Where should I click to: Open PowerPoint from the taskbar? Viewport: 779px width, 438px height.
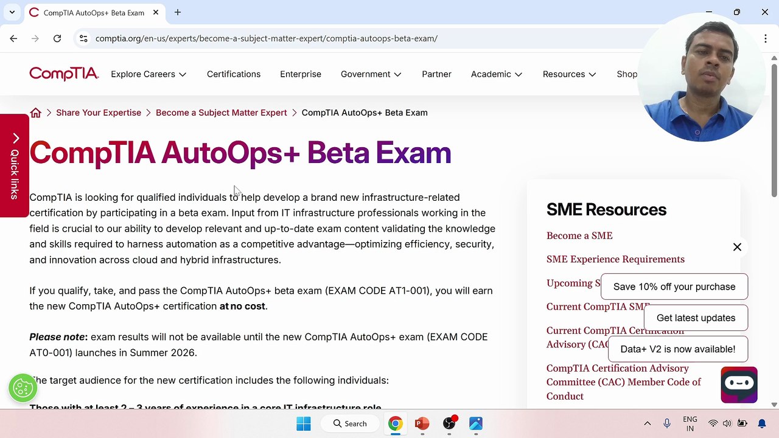[422, 423]
